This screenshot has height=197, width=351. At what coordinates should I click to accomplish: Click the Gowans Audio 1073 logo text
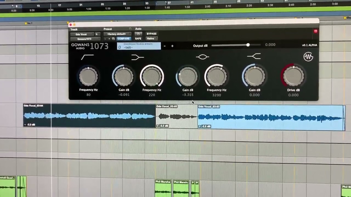pos(90,46)
